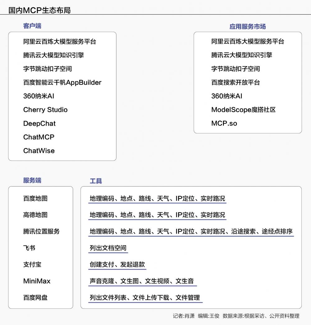Select the ModelScope魔搭社区 entry
The width and height of the screenshot is (311, 325).
coord(244,110)
